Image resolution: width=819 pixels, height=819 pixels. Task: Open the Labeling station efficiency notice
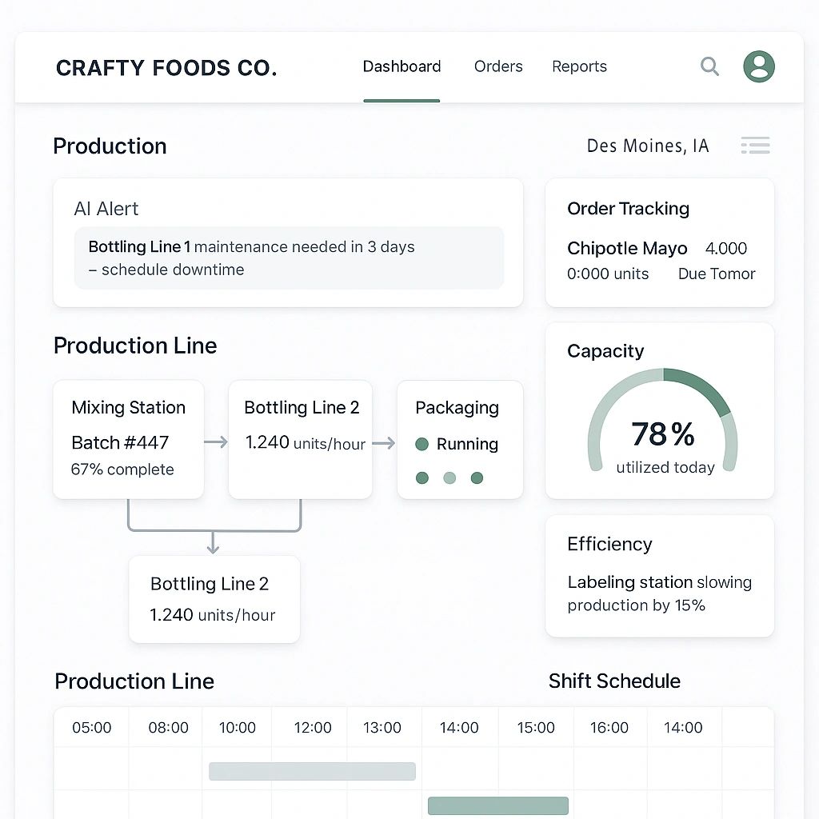pyautogui.click(x=659, y=593)
